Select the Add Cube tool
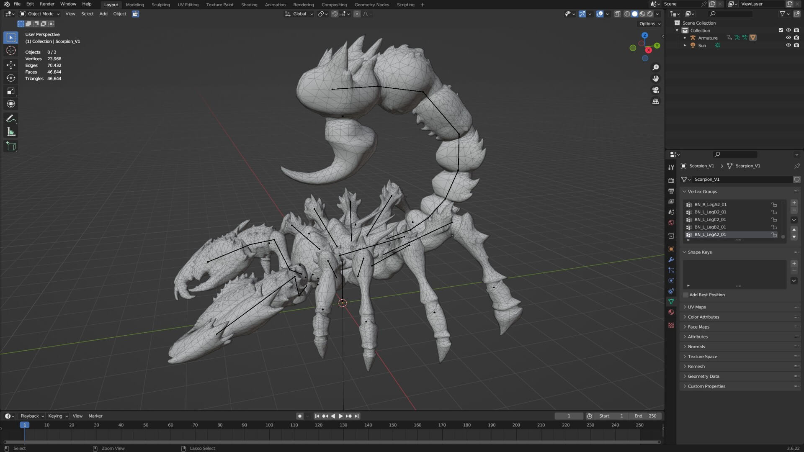 click(x=11, y=146)
